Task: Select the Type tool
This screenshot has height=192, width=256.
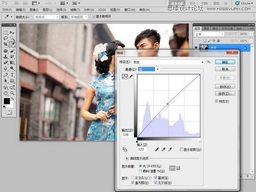Action: [x=12, y=75]
